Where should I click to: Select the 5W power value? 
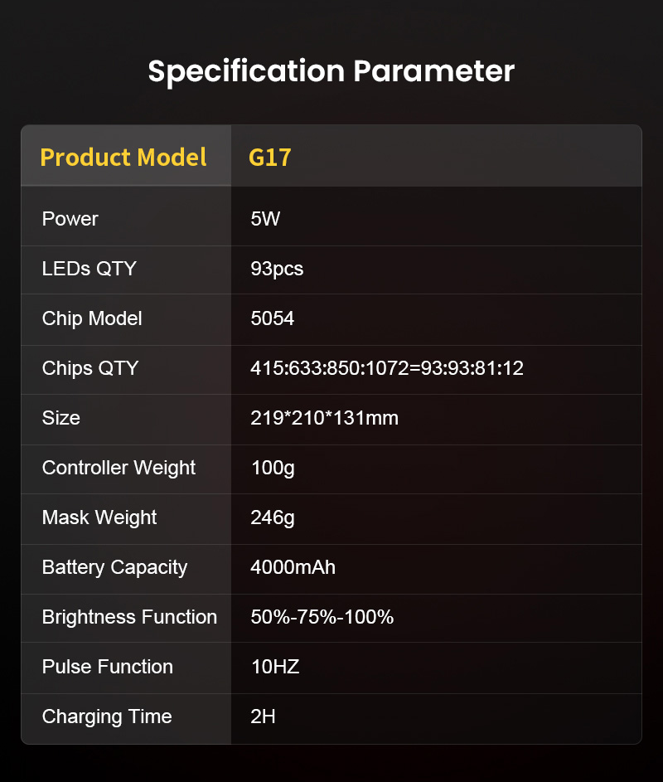265,219
